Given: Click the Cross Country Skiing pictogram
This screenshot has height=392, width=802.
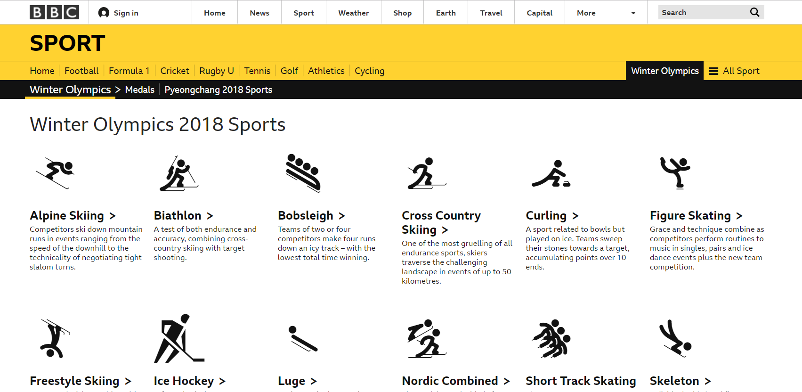Looking at the screenshot, I should pos(427,173).
